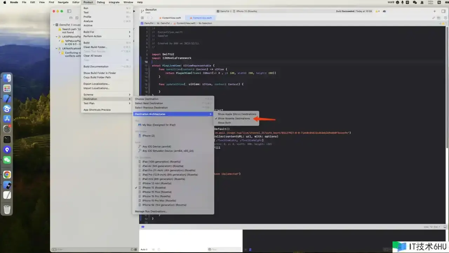This screenshot has width=449, height=253.
Task: Choose the Show Both architectures option
Action: [x=224, y=123]
